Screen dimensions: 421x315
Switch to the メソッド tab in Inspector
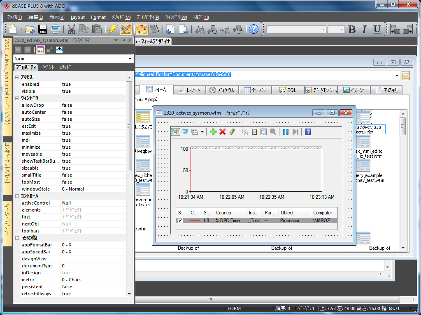coord(65,67)
